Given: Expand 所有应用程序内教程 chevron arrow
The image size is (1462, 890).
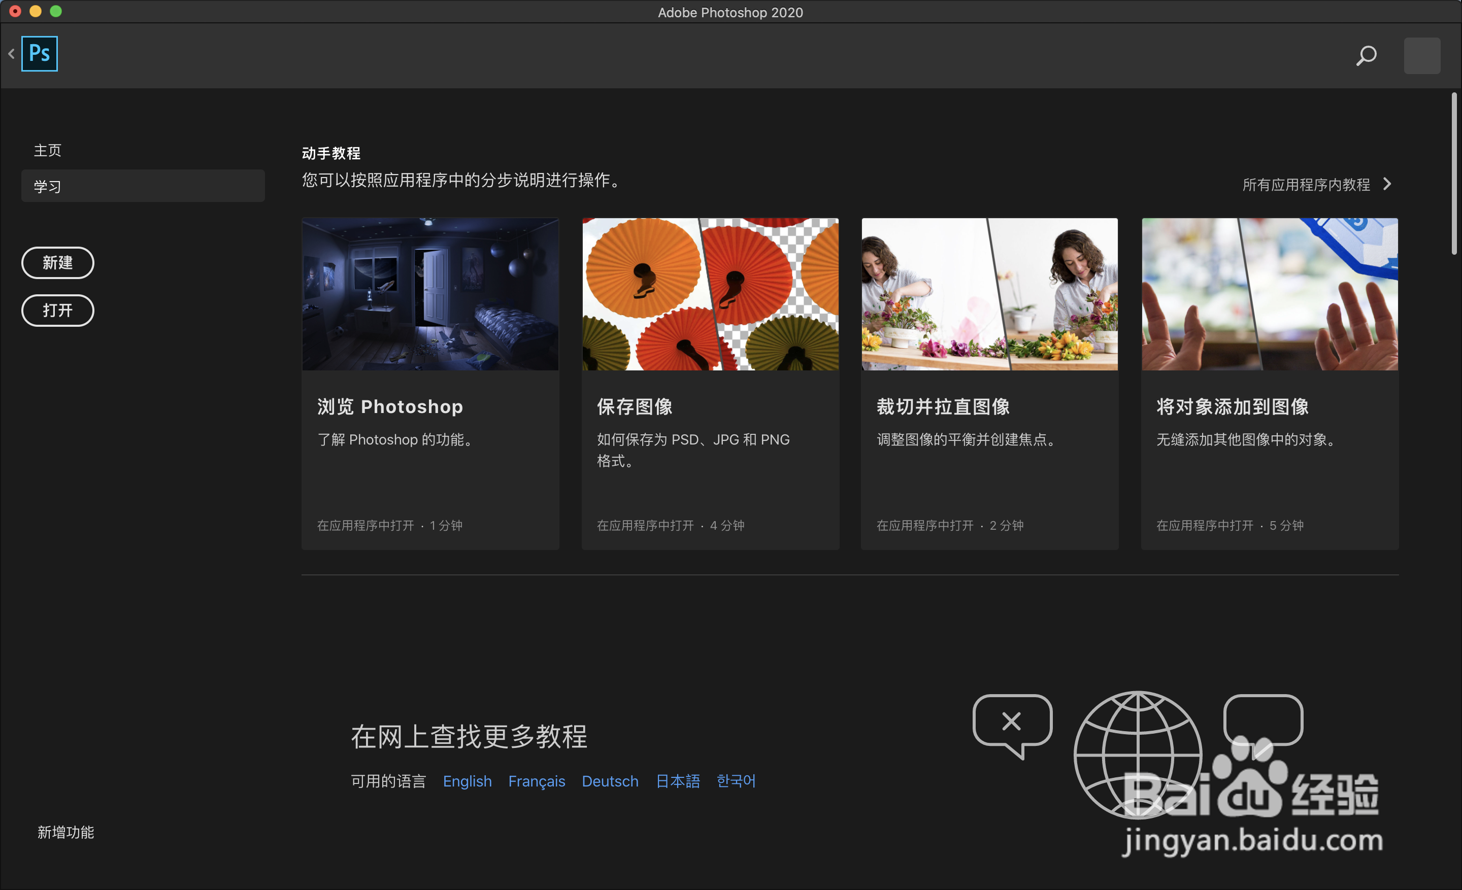Looking at the screenshot, I should pos(1387,184).
